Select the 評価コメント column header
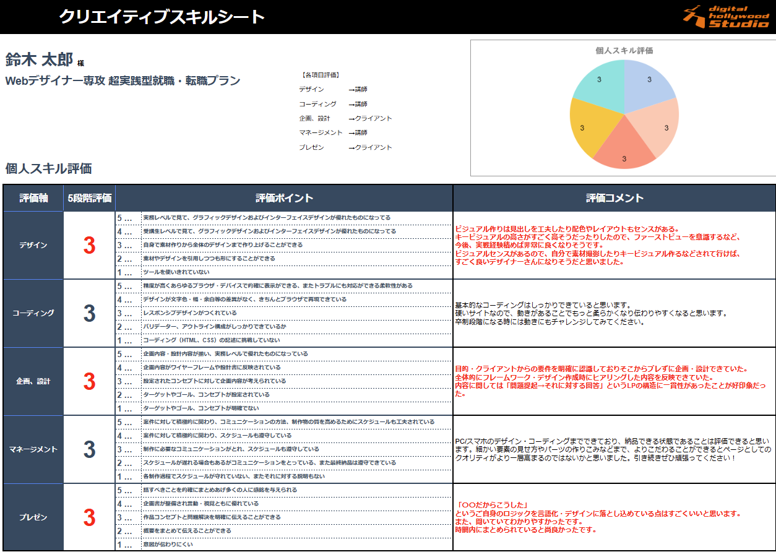This screenshot has height=552, width=776. [x=614, y=198]
